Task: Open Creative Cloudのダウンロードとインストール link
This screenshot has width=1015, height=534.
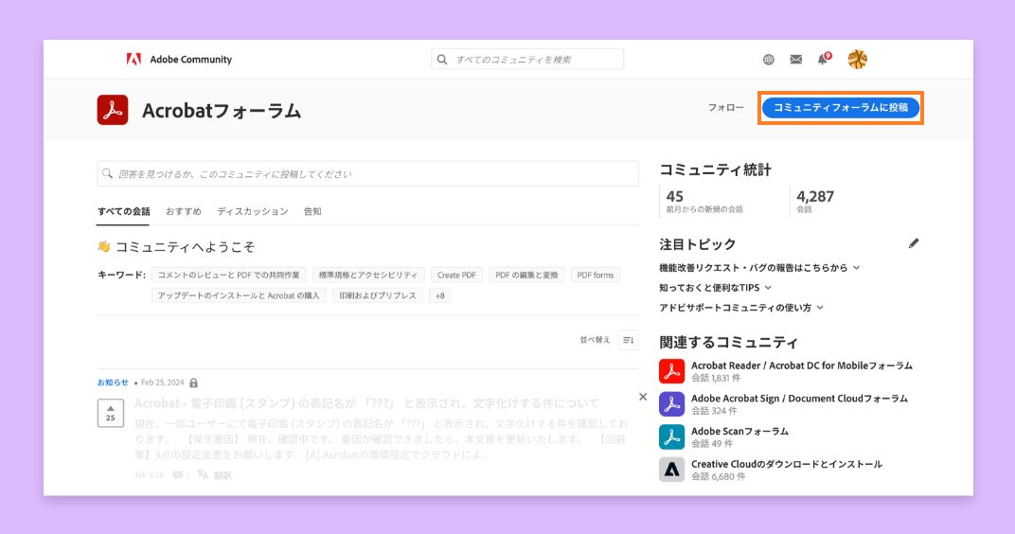Action: pos(787,464)
